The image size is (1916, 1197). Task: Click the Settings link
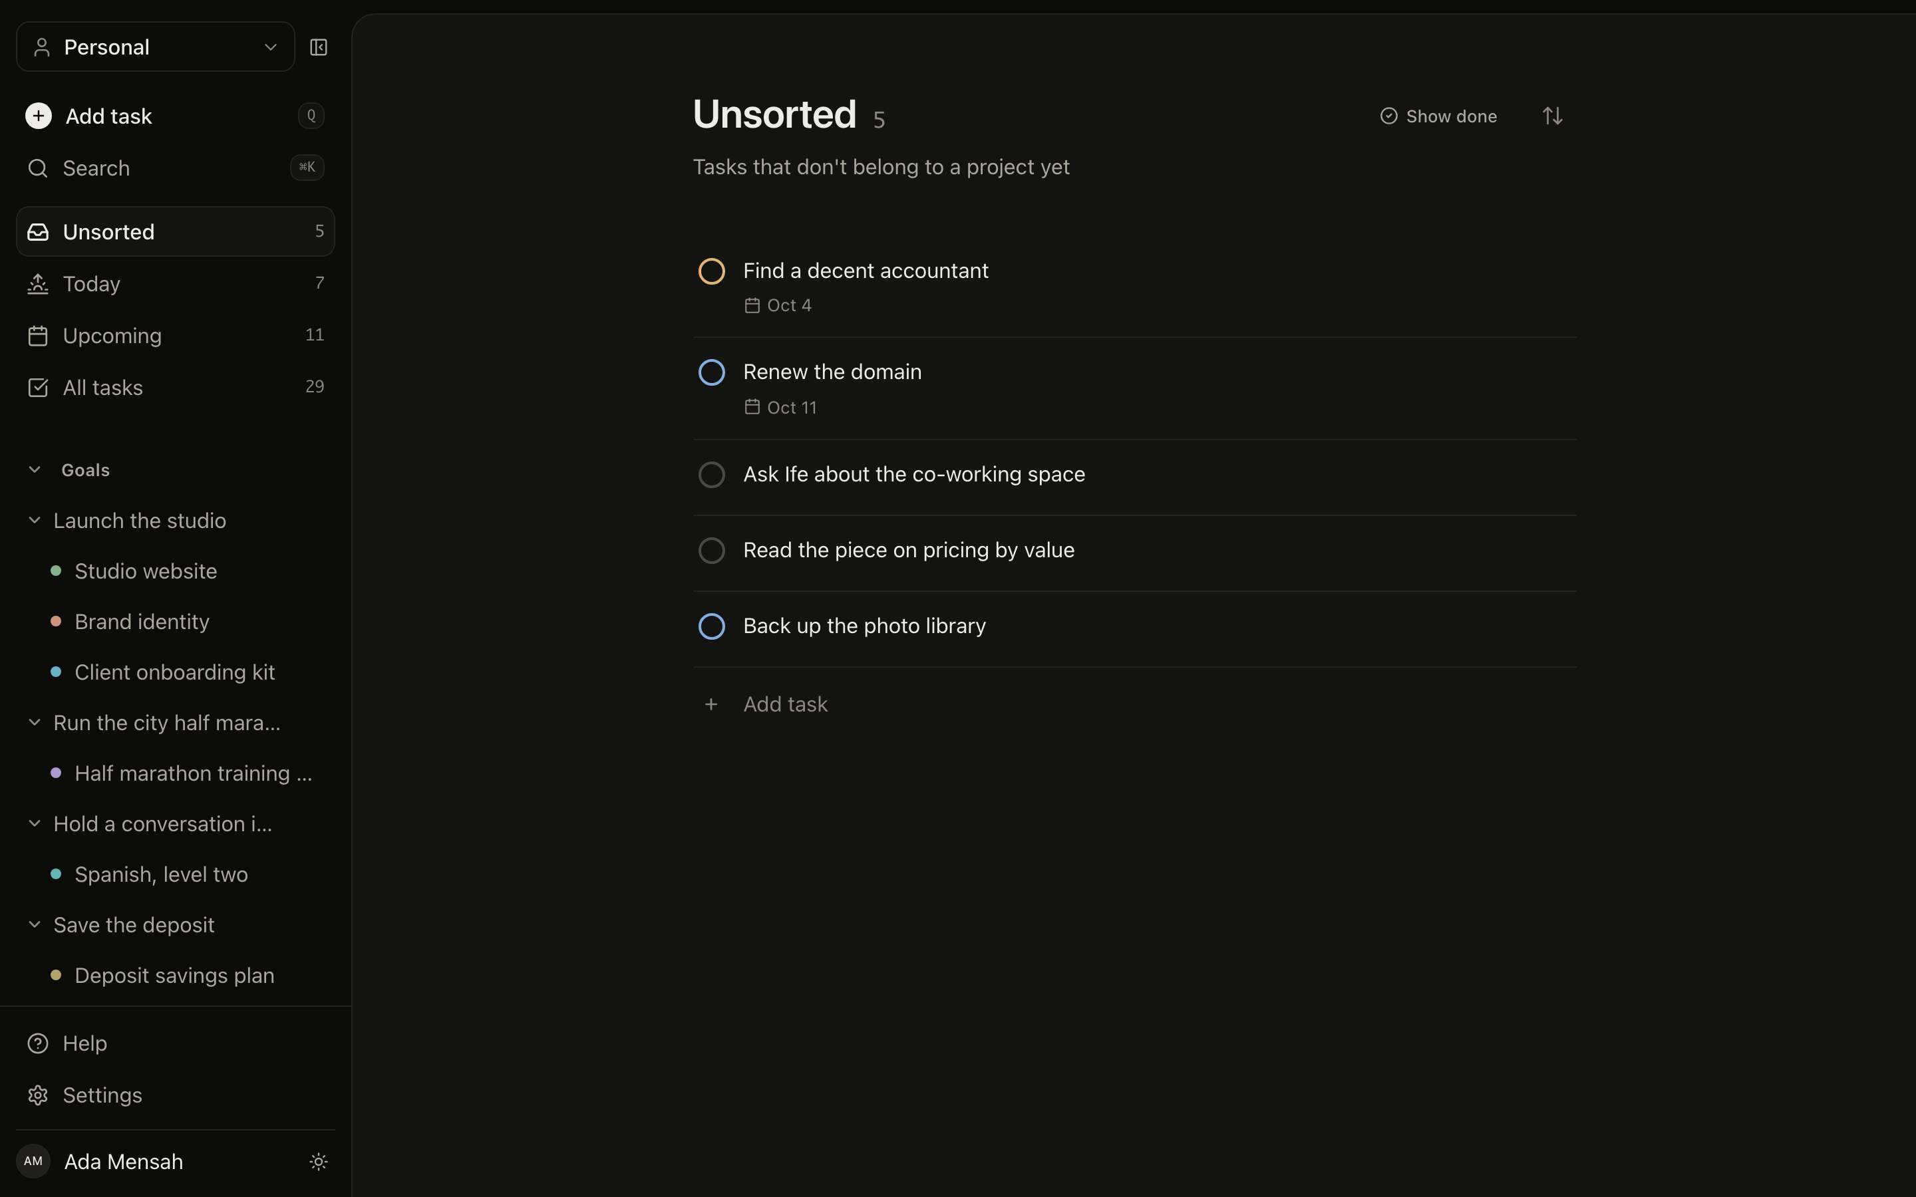pos(175,1095)
